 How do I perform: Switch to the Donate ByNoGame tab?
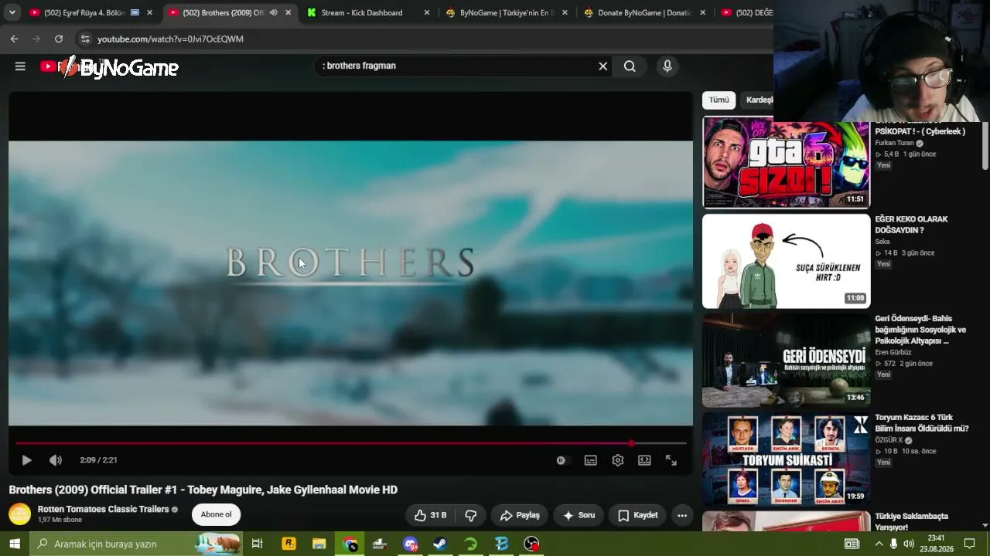[x=644, y=12]
